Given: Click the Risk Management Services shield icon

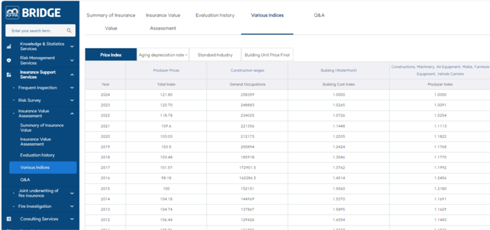Looking at the screenshot, I should coord(9,60).
